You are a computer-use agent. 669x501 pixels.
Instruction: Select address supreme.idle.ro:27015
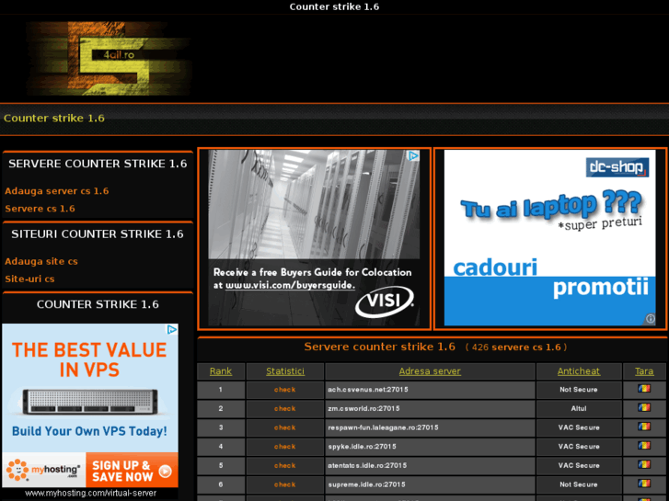pos(366,484)
